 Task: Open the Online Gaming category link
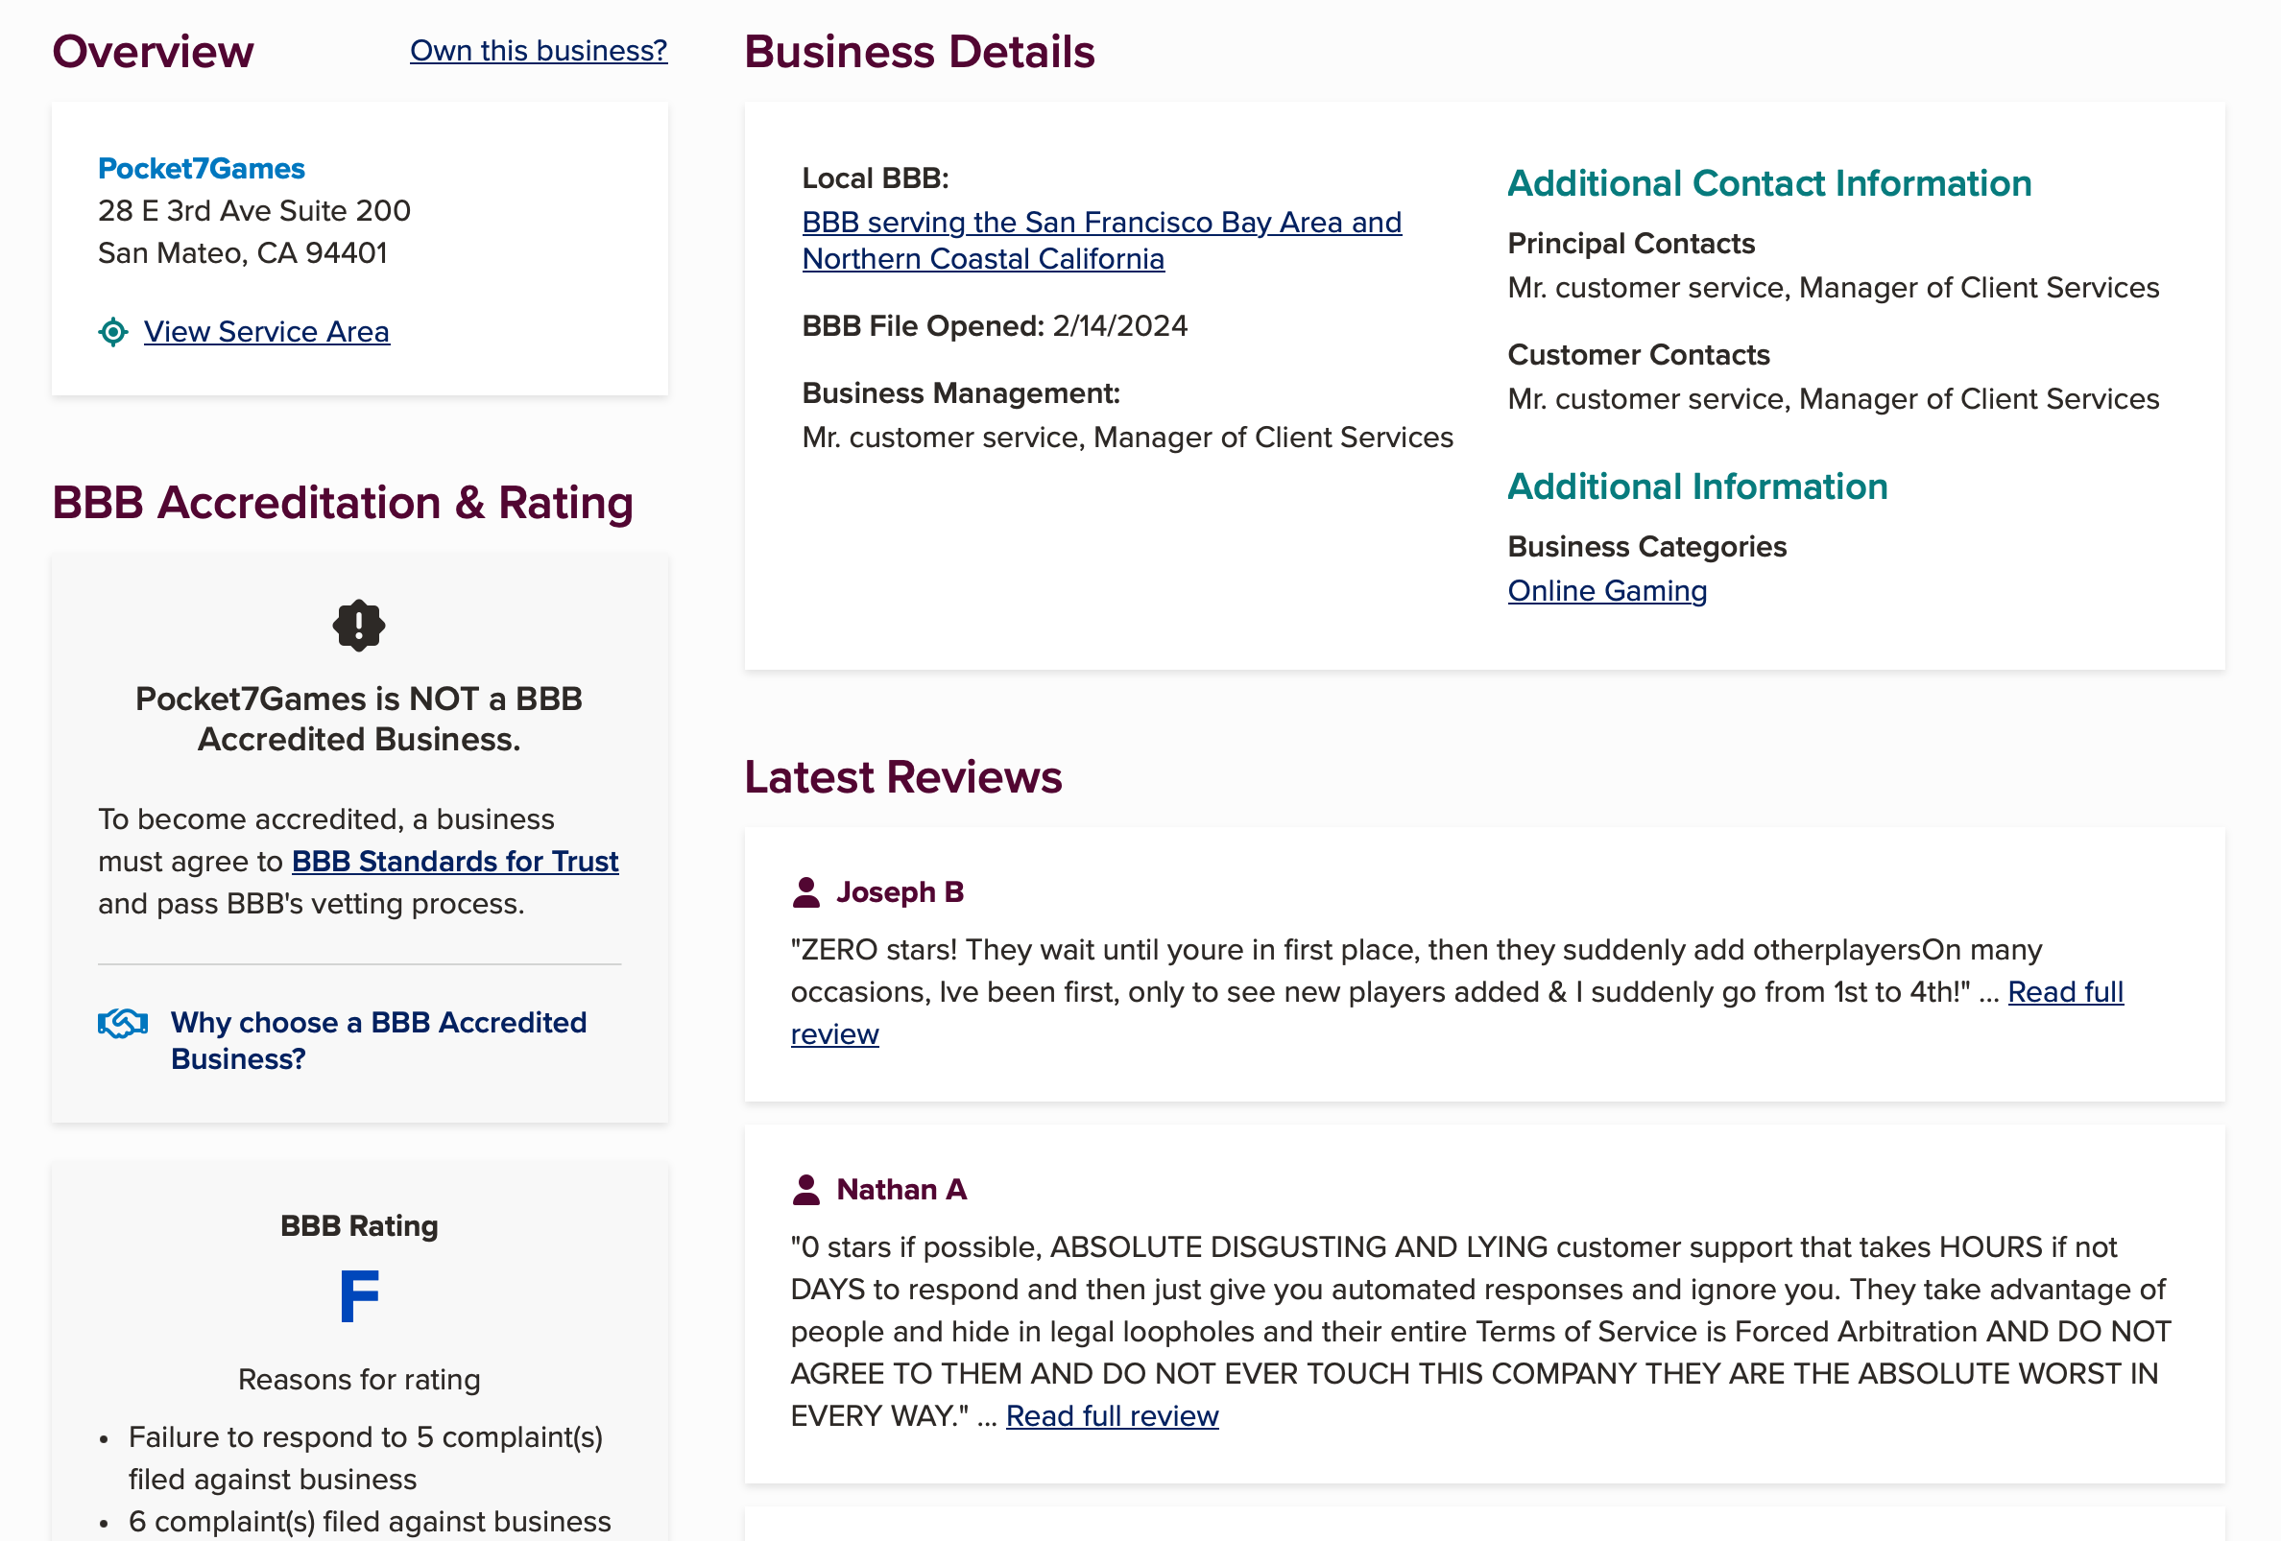[1607, 589]
